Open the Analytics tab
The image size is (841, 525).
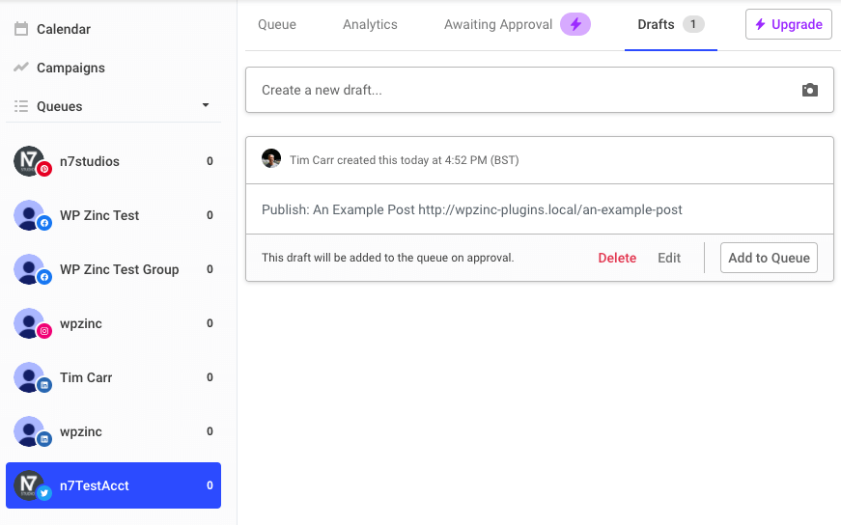[x=370, y=24]
